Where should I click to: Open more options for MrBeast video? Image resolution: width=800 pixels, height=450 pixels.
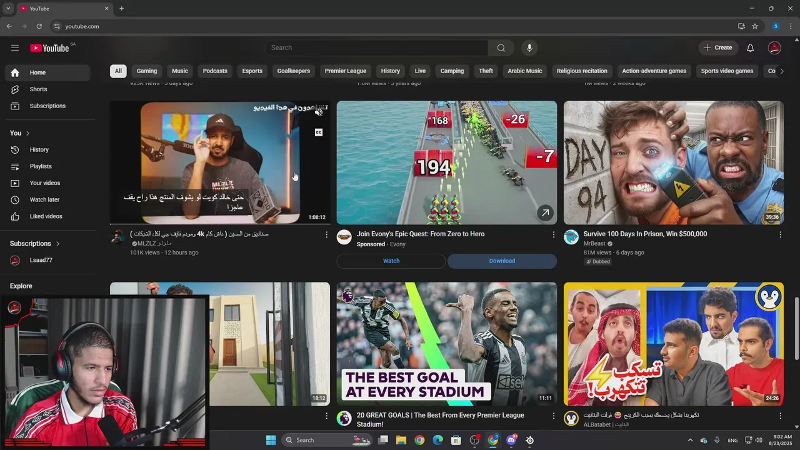780,234
